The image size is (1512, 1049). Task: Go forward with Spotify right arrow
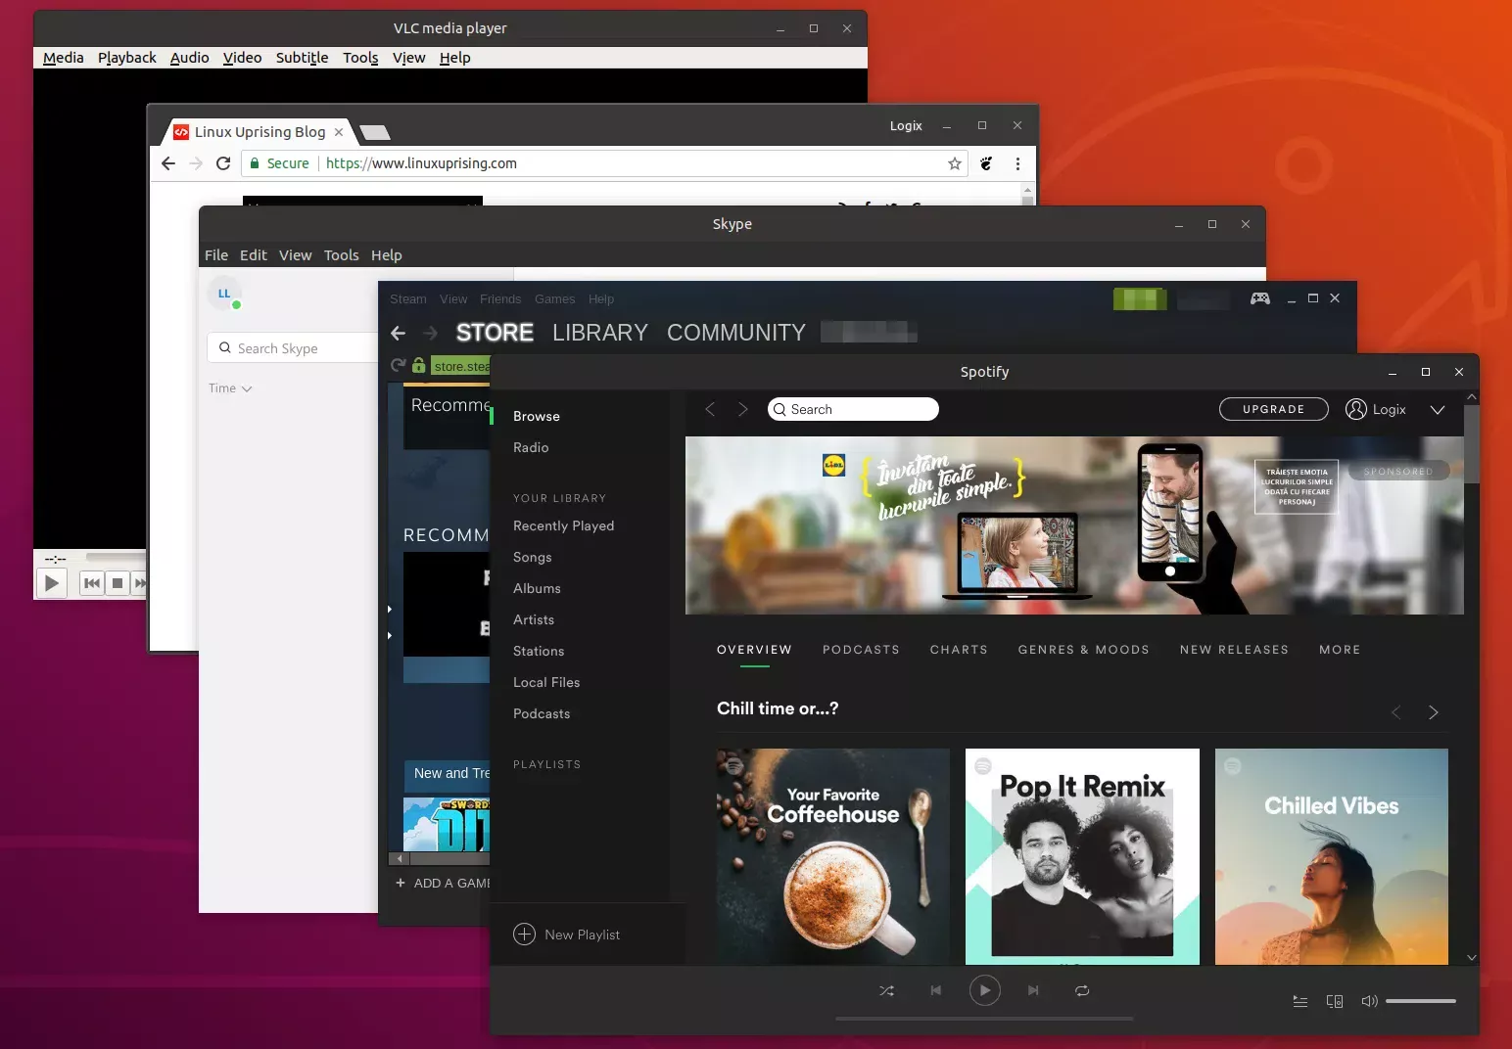tap(743, 409)
